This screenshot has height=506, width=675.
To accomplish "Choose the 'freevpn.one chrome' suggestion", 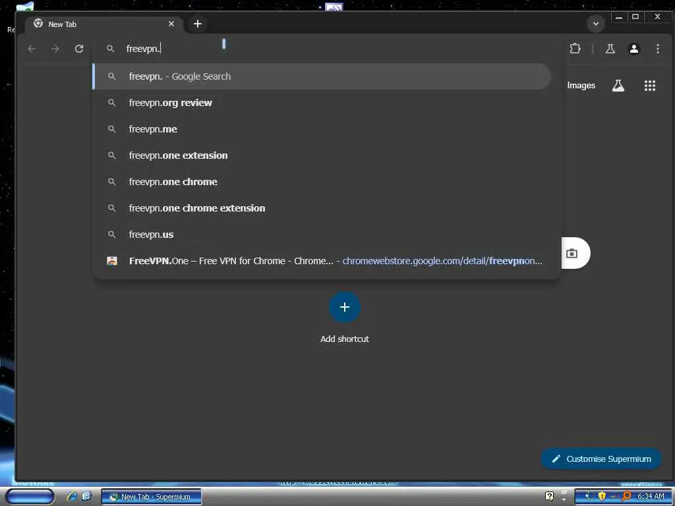I will pyautogui.click(x=322, y=182).
